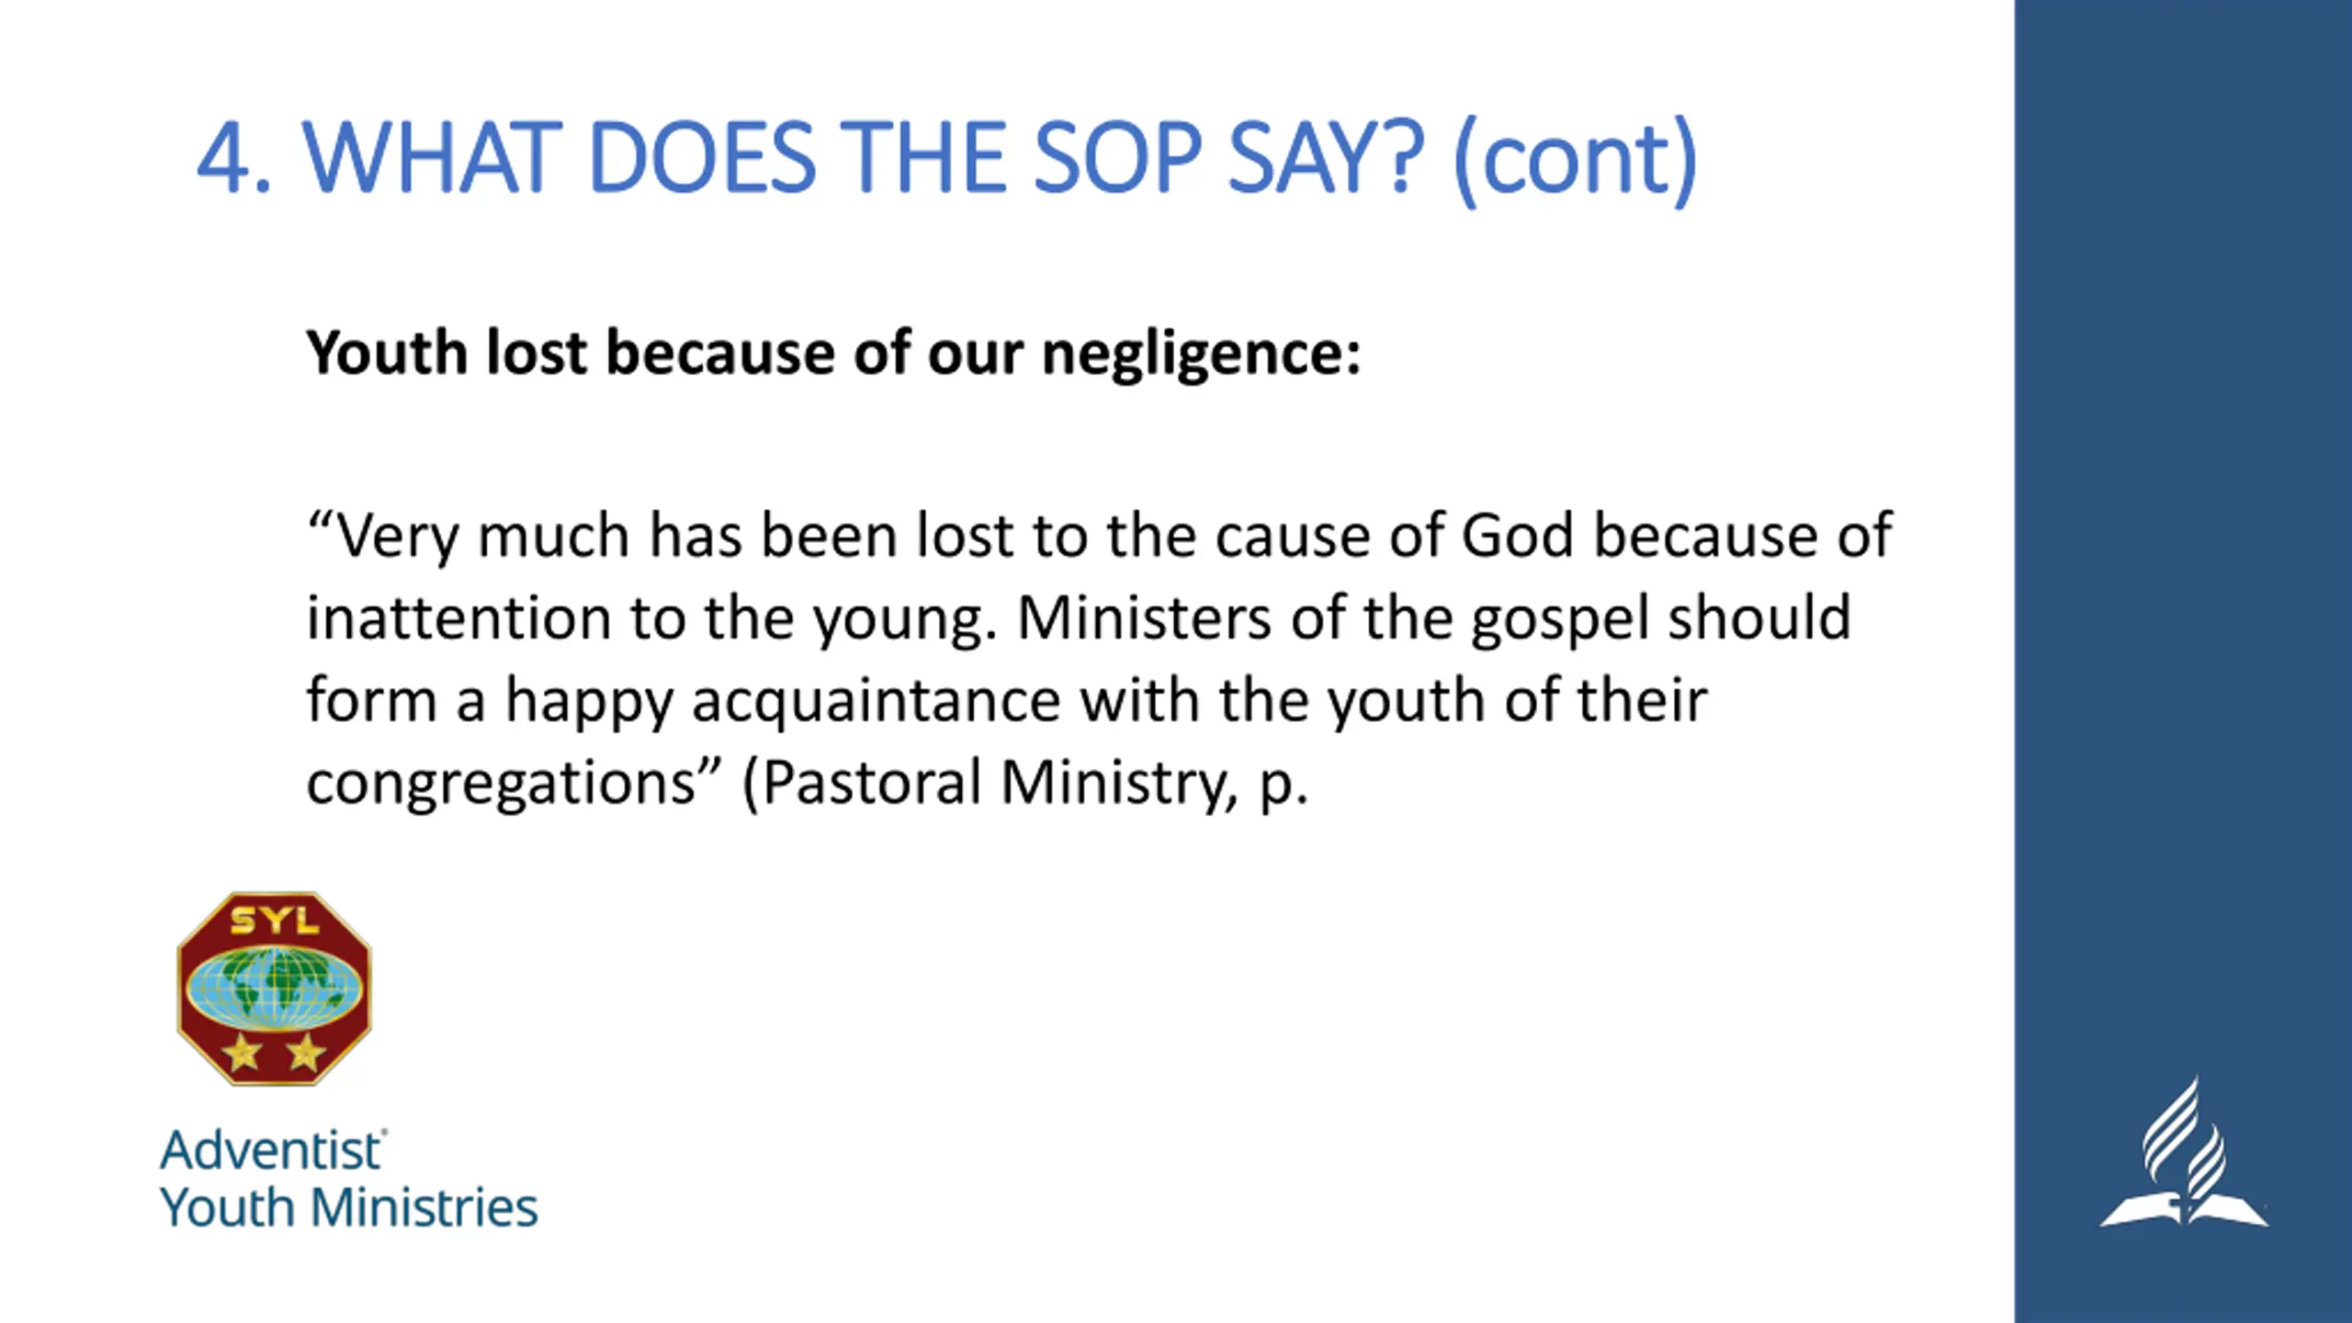
Task: Click the right gold star on badge
Action: tap(305, 1052)
